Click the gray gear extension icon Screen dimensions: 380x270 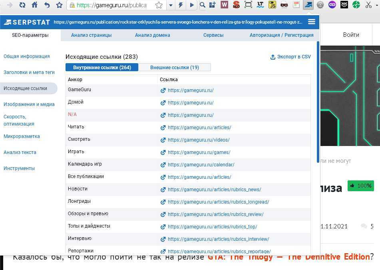click(x=320, y=5)
